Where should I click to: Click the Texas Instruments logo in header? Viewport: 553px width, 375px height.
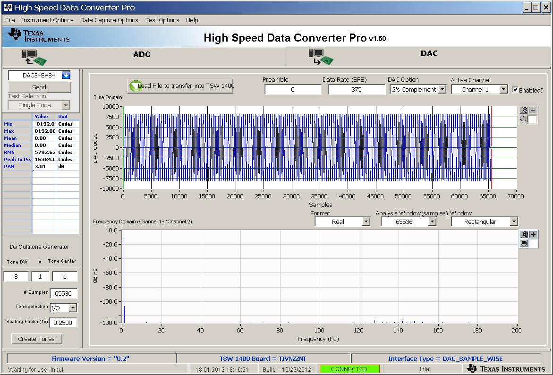click(x=39, y=35)
